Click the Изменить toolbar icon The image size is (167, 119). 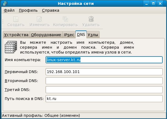pyautogui.click(x=40, y=19)
